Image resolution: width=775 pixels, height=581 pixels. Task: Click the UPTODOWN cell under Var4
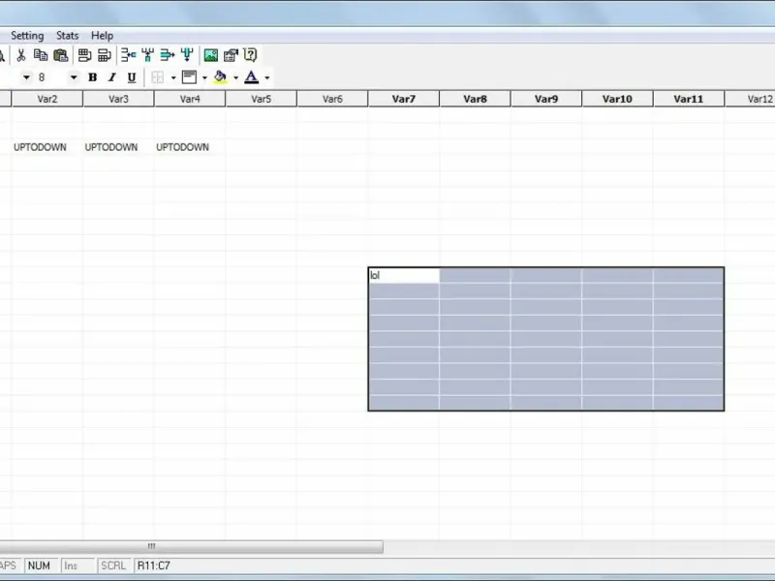pos(190,147)
